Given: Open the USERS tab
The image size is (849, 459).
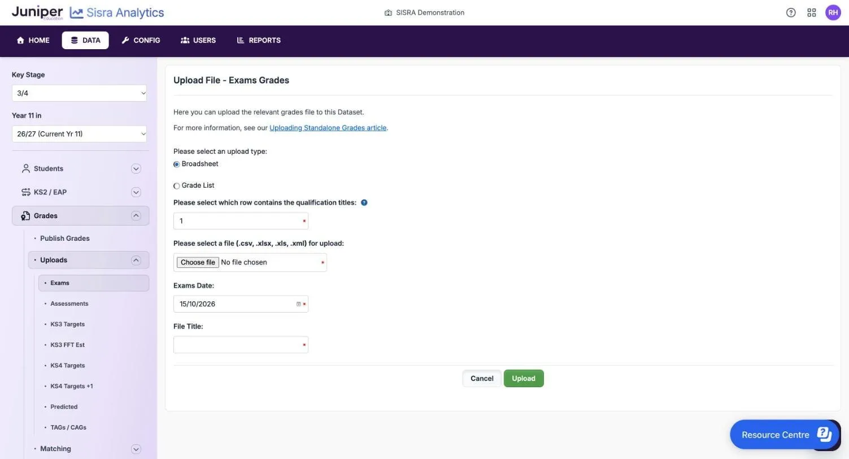Looking at the screenshot, I should click(198, 40).
